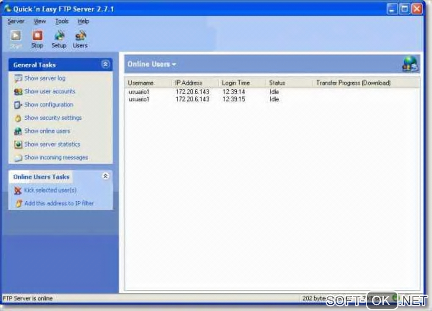This screenshot has width=432, height=311.
Task: Sort by IP Address column header
Action: (196, 83)
